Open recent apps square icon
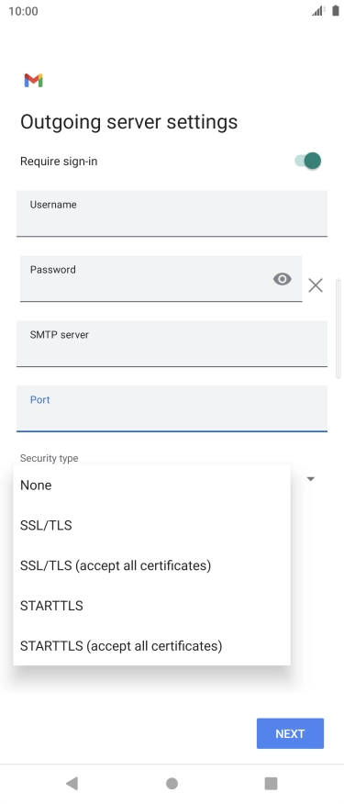 271,783
